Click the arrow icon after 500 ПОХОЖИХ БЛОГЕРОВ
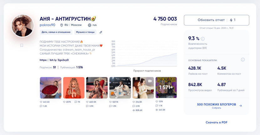 (x=240, y=106)
